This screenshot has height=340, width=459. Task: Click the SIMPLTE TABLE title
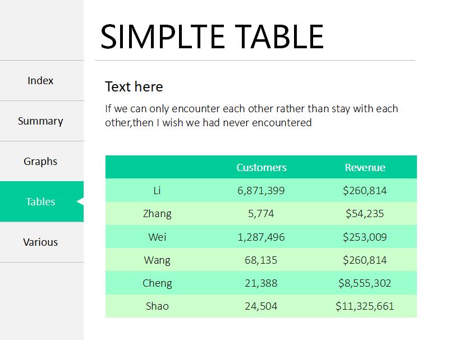point(212,36)
